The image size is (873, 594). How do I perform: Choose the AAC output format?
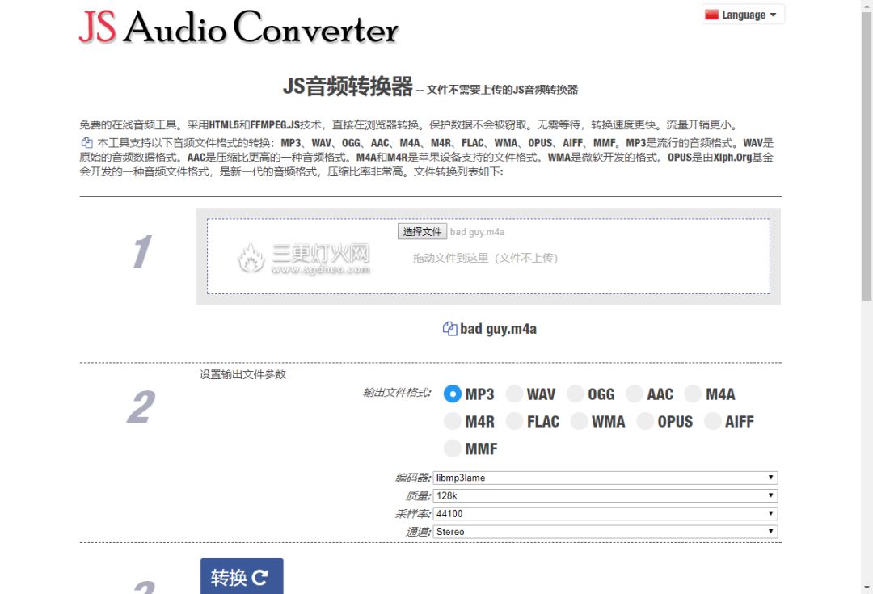click(635, 394)
